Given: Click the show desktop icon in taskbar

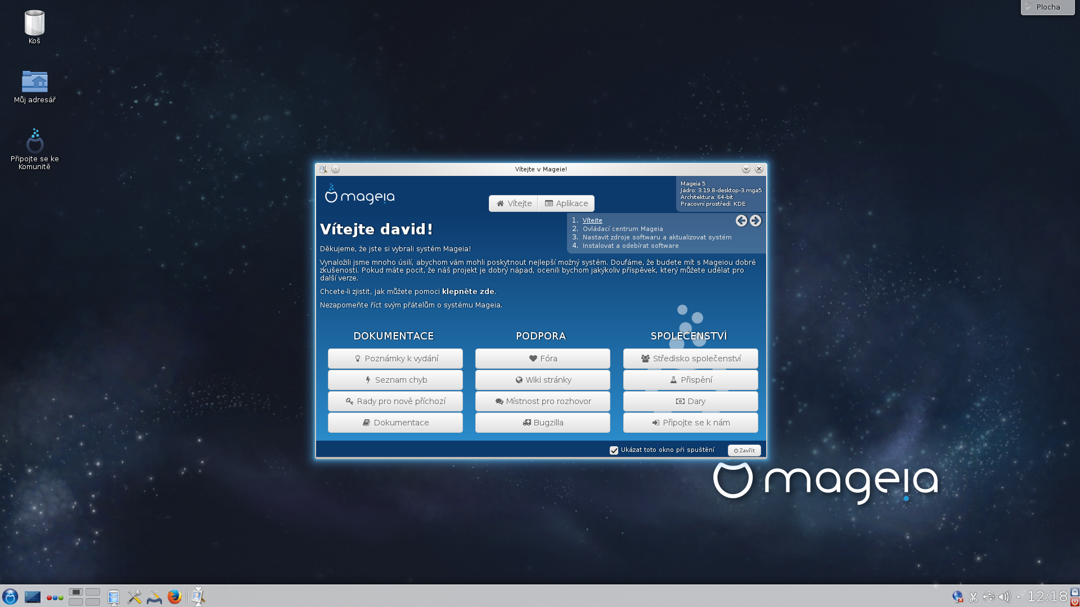Looking at the screenshot, I should tap(33, 597).
